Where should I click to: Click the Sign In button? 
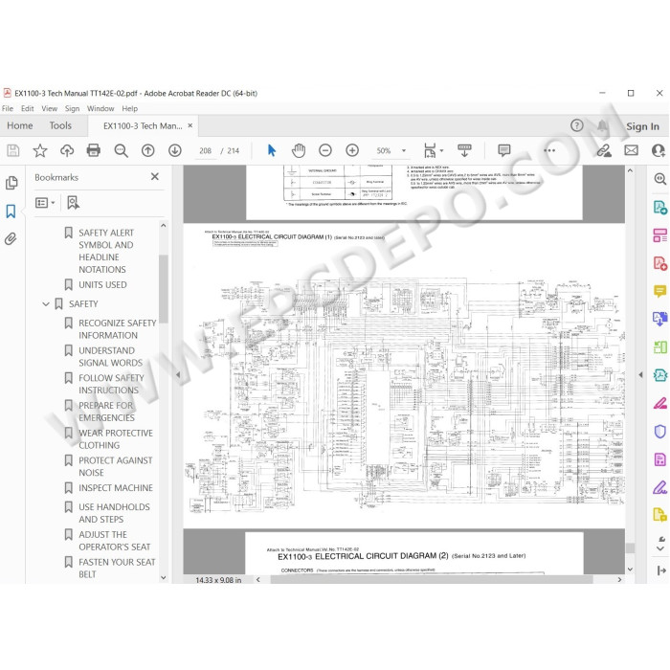click(642, 126)
